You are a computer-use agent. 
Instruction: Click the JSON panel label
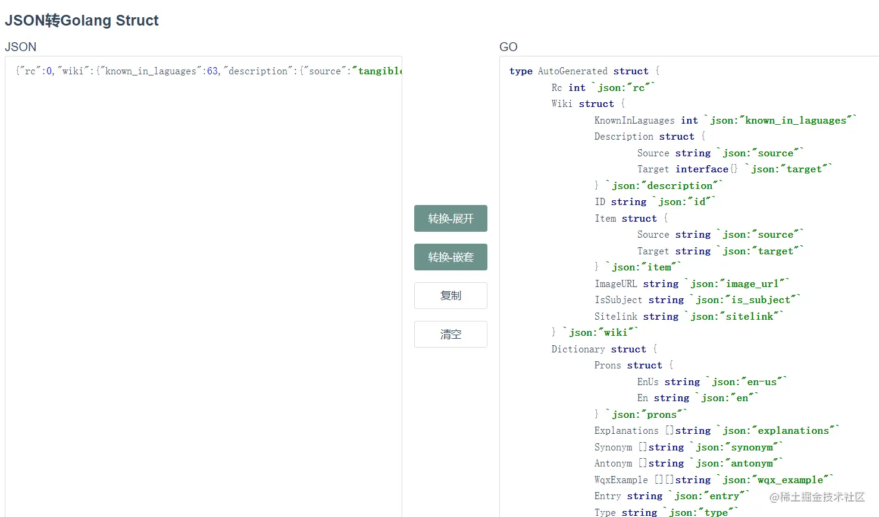20,46
